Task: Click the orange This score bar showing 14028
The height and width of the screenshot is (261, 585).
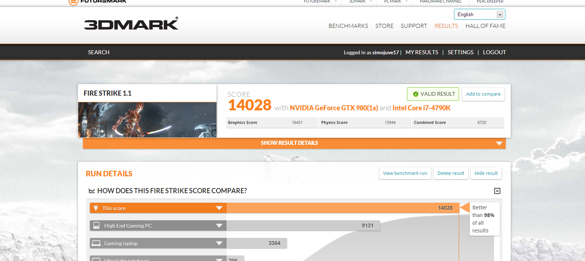Action: 342,208
